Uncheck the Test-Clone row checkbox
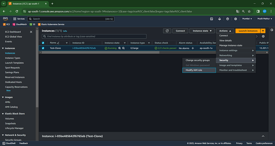The width and height of the screenshot is (275, 146). coord(43,48)
